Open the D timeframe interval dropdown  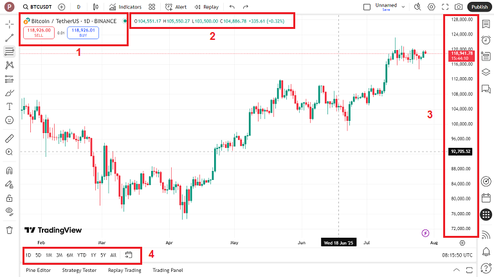coord(78,6)
